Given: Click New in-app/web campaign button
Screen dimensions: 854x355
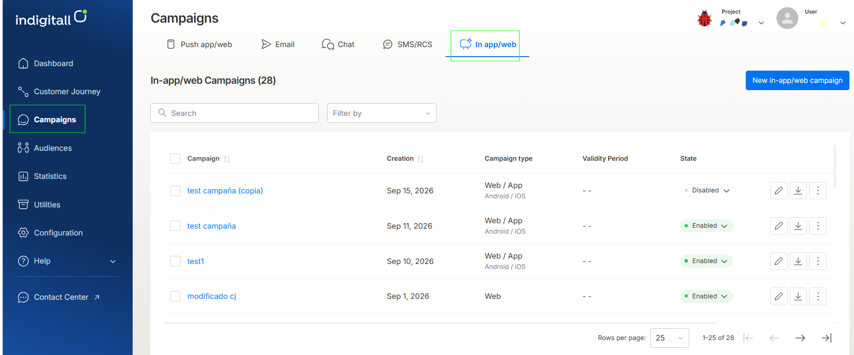Looking at the screenshot, I should click(797, 80).
